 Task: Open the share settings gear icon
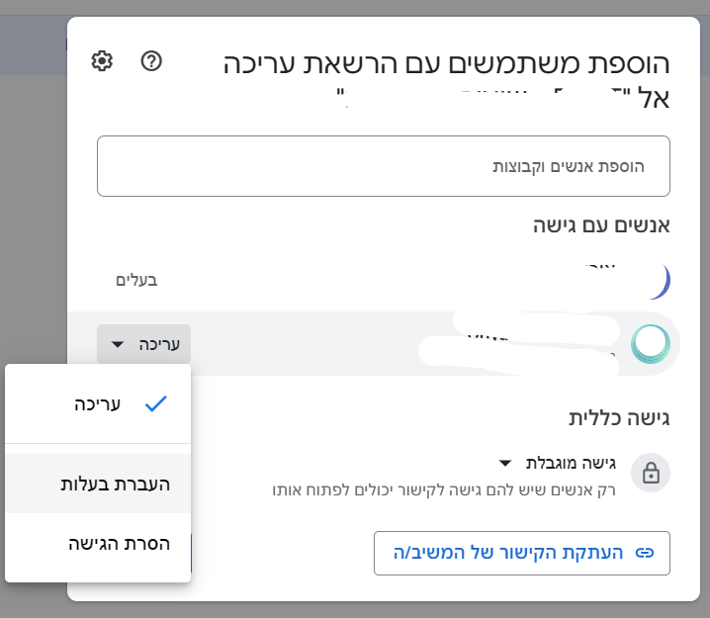(101, 61)
